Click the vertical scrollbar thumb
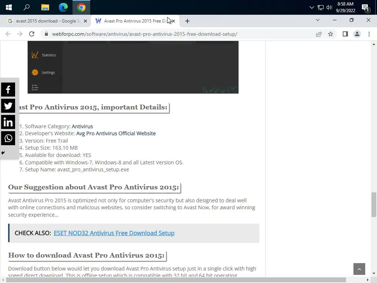Viewport: 377px width, 283px height. coord(374,205)
